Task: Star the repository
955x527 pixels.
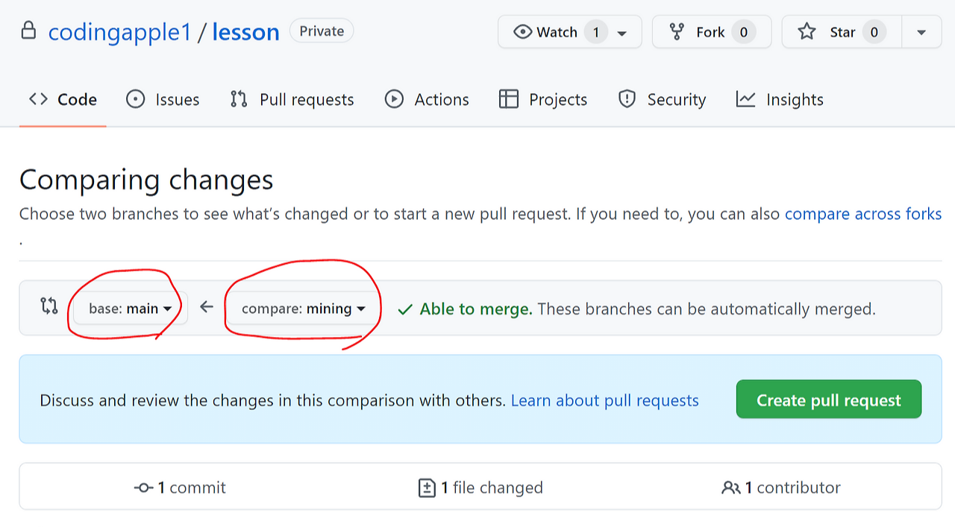Action: coord(842,32)
